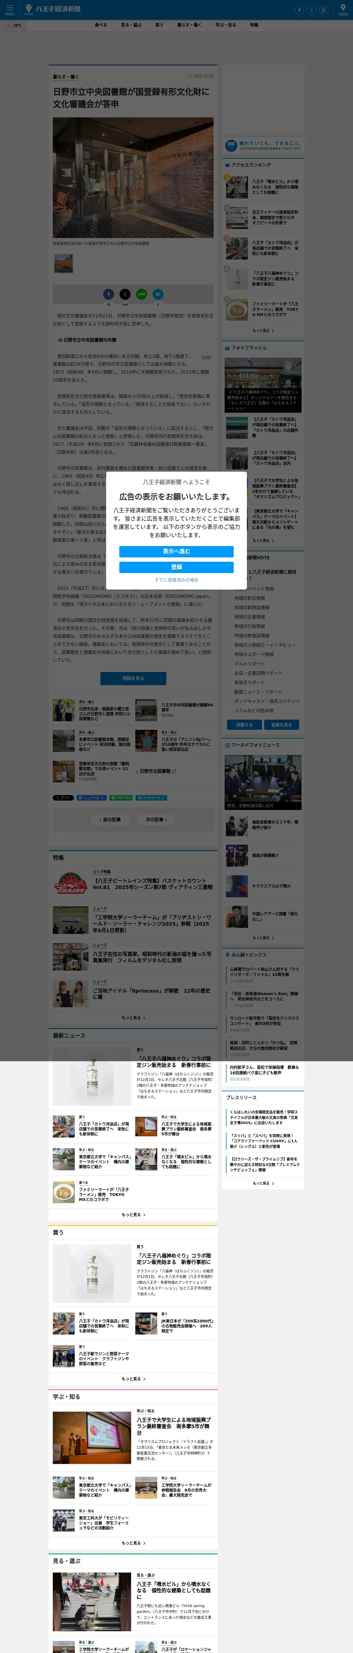Click もっと見る under フォトフラッシュ
Viewport: 353px width, 1653px height.
(x=263, y=540)
